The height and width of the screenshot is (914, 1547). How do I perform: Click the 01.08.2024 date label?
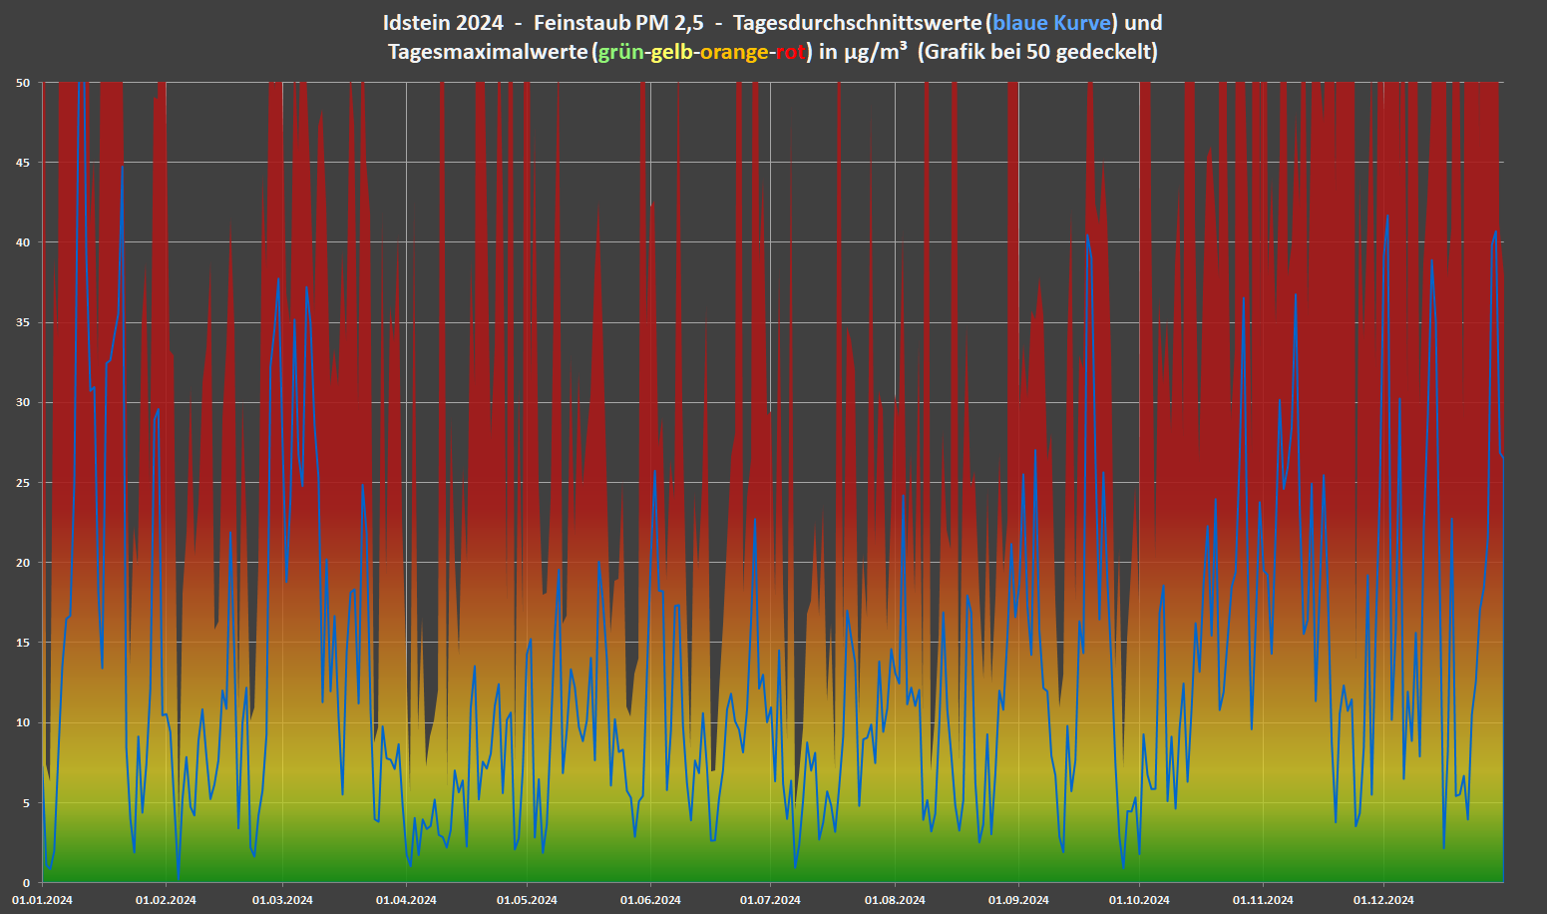coord(895,900)
